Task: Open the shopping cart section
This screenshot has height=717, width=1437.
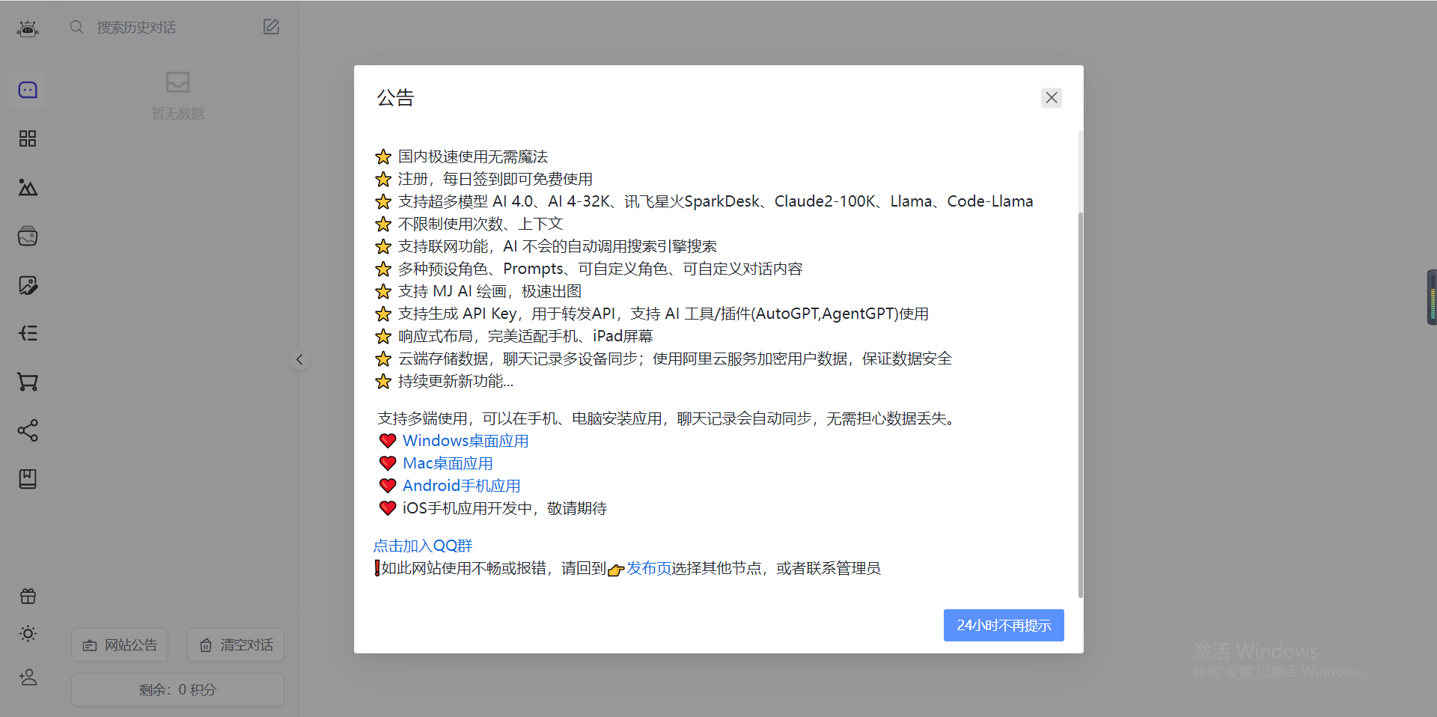Action: pyautogui.click(x=27, y=382)
